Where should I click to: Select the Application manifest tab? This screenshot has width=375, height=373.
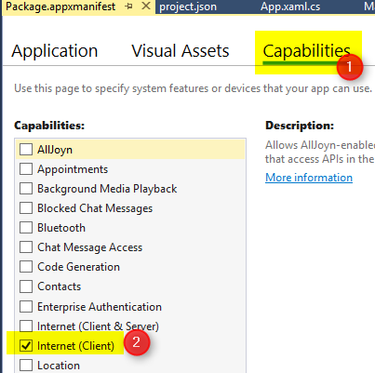click(x=55, y=51)
